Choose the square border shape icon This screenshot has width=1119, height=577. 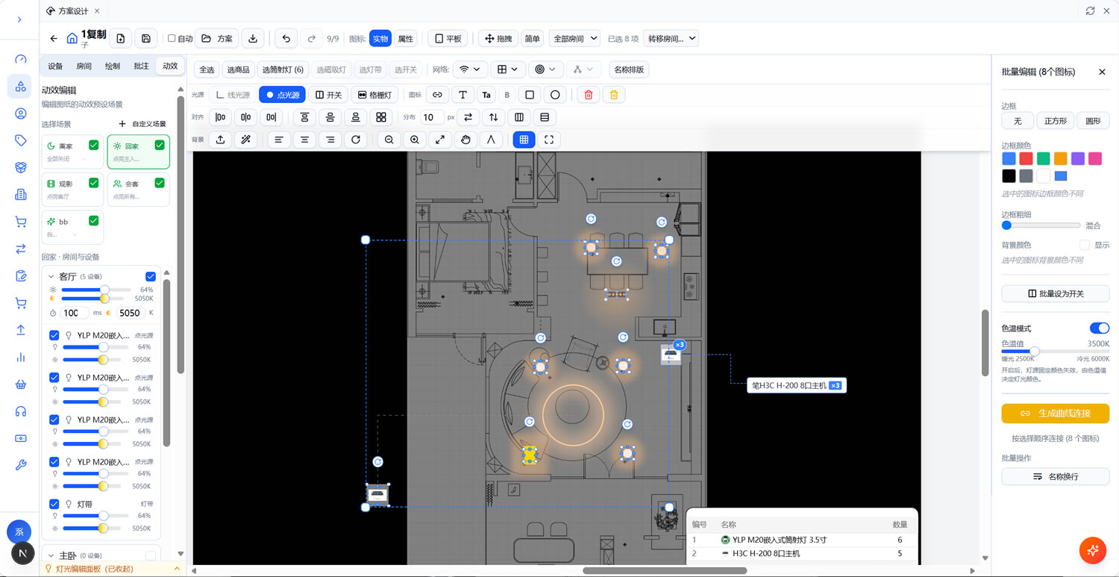(x=530, y=95)
